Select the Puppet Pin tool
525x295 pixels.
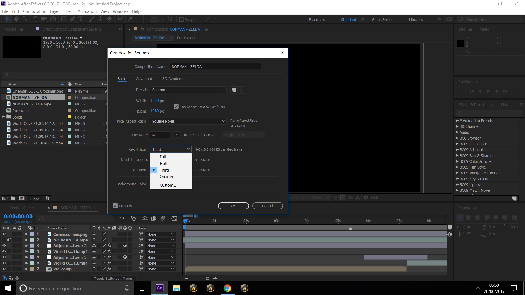coord(130,19)
